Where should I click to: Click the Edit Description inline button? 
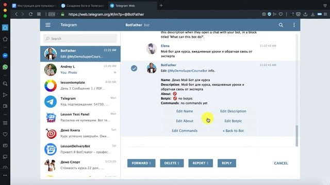point(233,111)
